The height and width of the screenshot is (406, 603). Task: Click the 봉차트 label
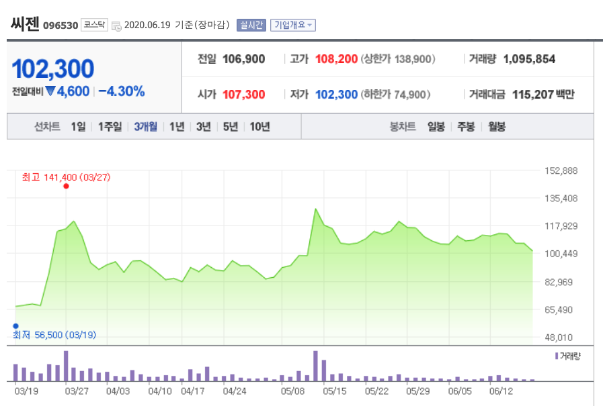click(x=403, y=126)
